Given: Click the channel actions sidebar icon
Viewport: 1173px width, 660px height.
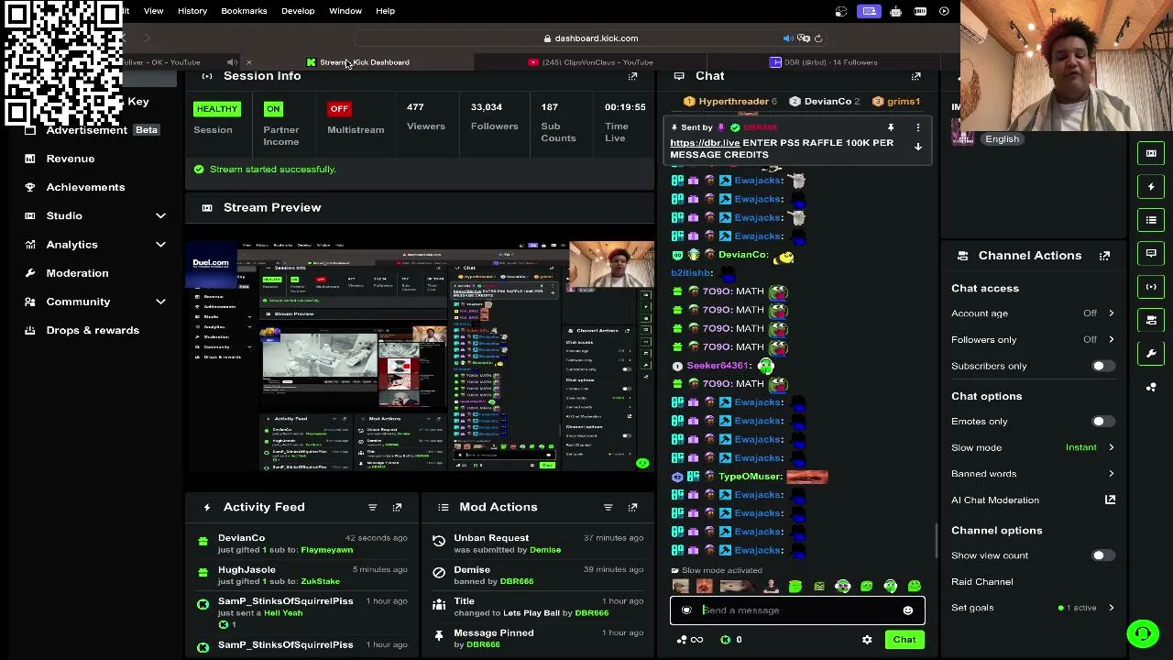Looking at the screenshot, I should click(1151, 320).
